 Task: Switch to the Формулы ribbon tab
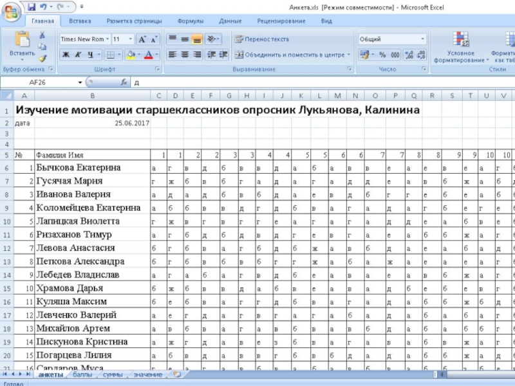coord(190,21)
